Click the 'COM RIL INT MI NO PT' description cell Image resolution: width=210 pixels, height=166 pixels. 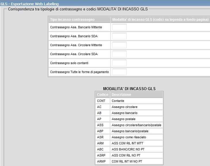pyautogui.click(x=137, y=161)
